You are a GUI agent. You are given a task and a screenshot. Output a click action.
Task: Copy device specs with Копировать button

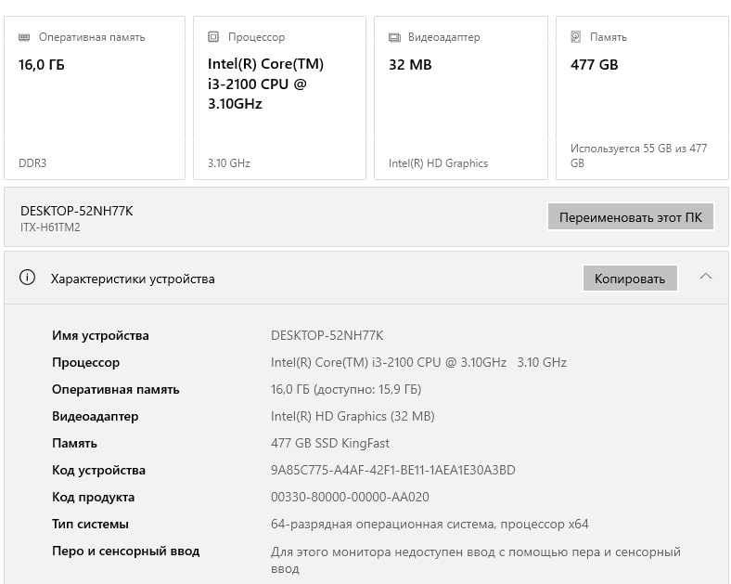coord(630,279)
